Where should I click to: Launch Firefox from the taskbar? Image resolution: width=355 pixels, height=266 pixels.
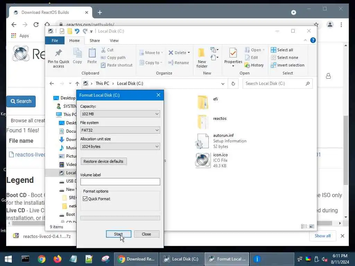click(58, 259)
